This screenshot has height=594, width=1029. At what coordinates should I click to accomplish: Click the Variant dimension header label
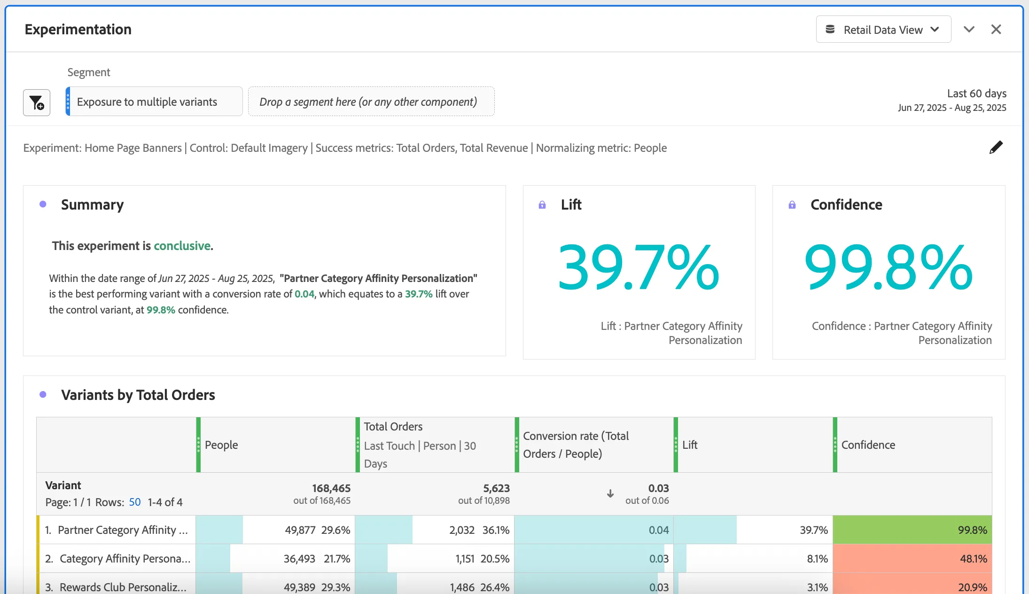63,485
